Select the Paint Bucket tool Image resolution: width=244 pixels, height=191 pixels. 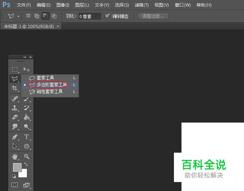pos(27,117)
